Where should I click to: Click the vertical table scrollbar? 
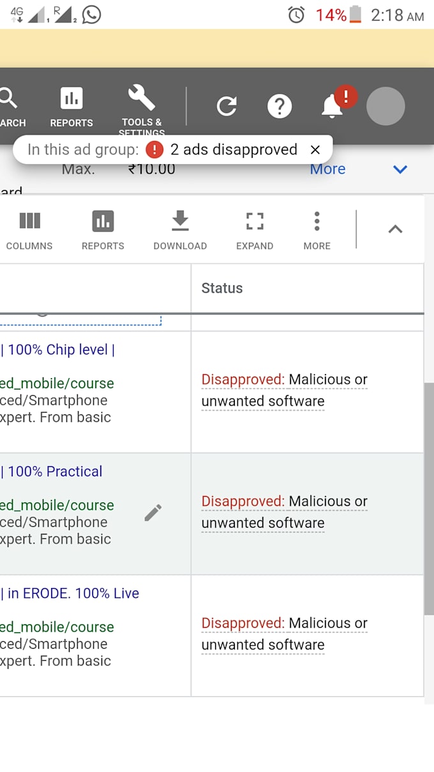(428, 498)
